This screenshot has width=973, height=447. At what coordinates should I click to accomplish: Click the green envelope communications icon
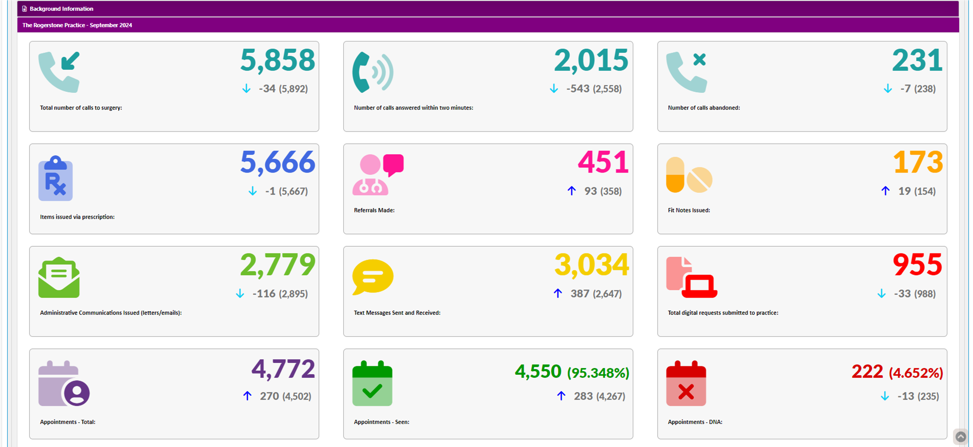[x=59, y=277]
